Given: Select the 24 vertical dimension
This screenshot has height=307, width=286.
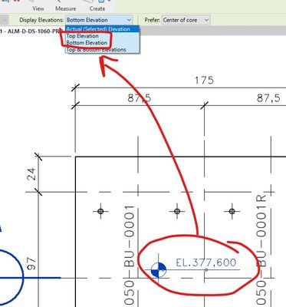Looking at the screenshot, I should [32, 174].
